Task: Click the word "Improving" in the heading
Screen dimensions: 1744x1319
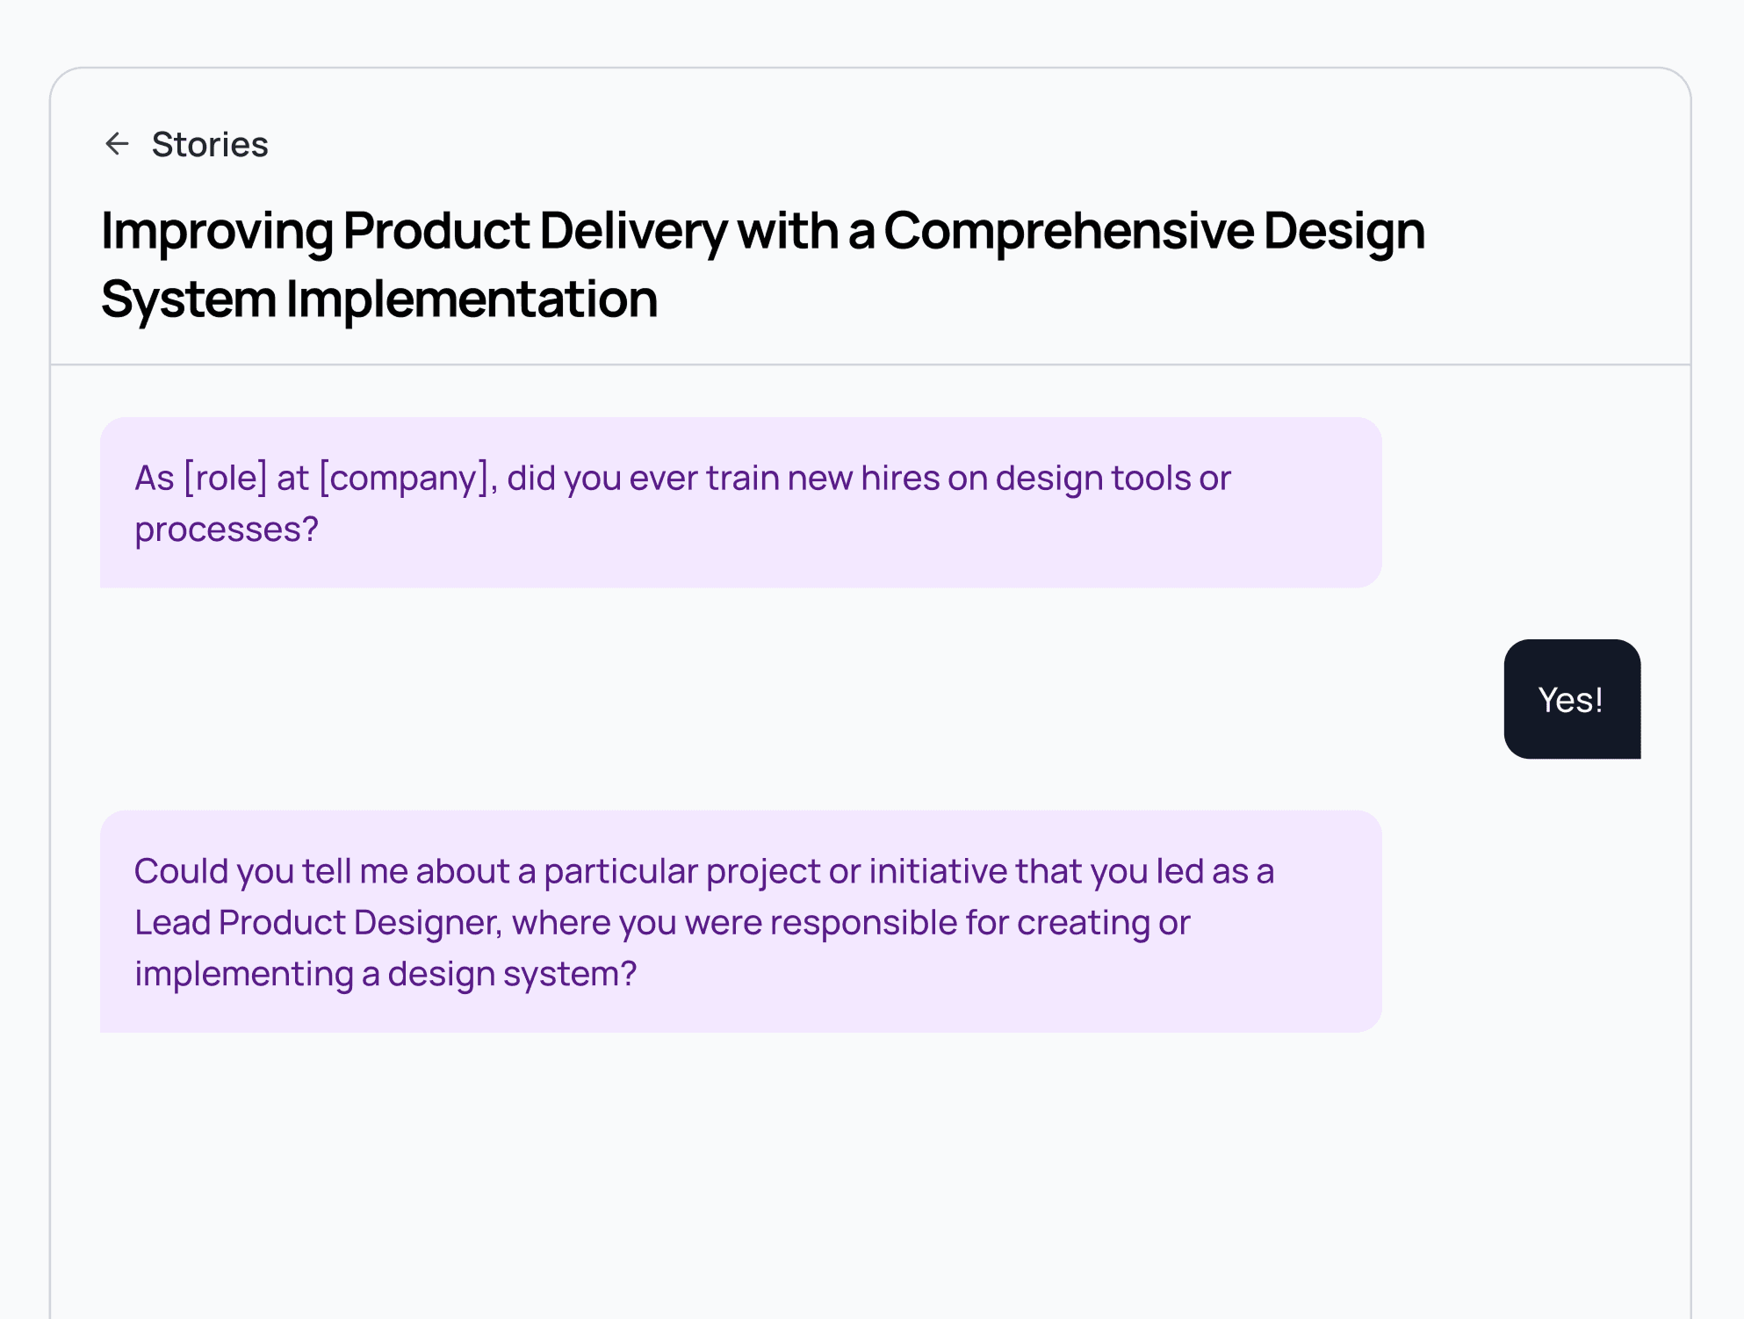Action: click(217, 231)
